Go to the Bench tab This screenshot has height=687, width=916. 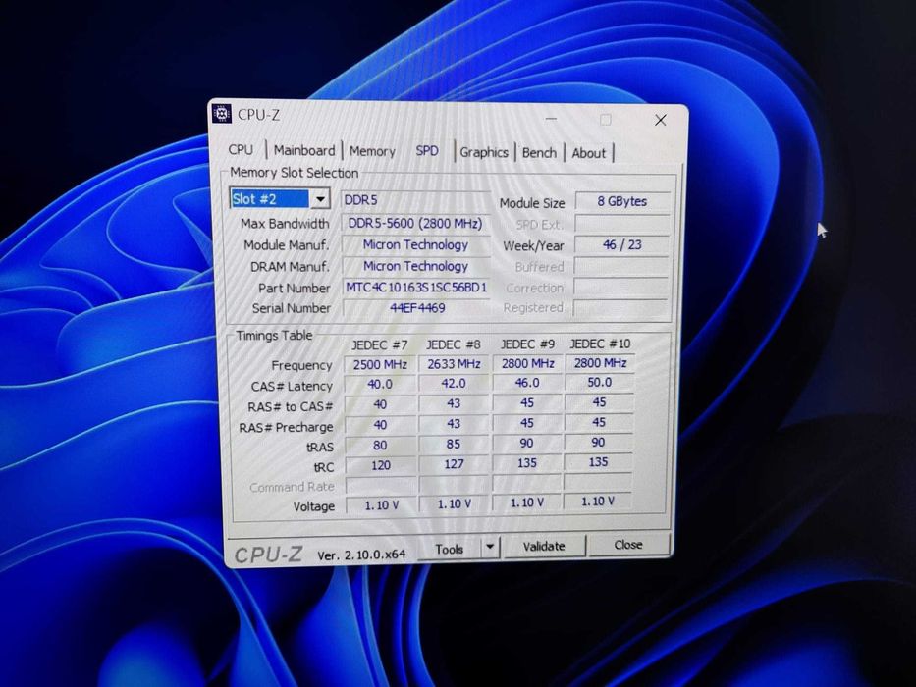(x=539, y=153)
